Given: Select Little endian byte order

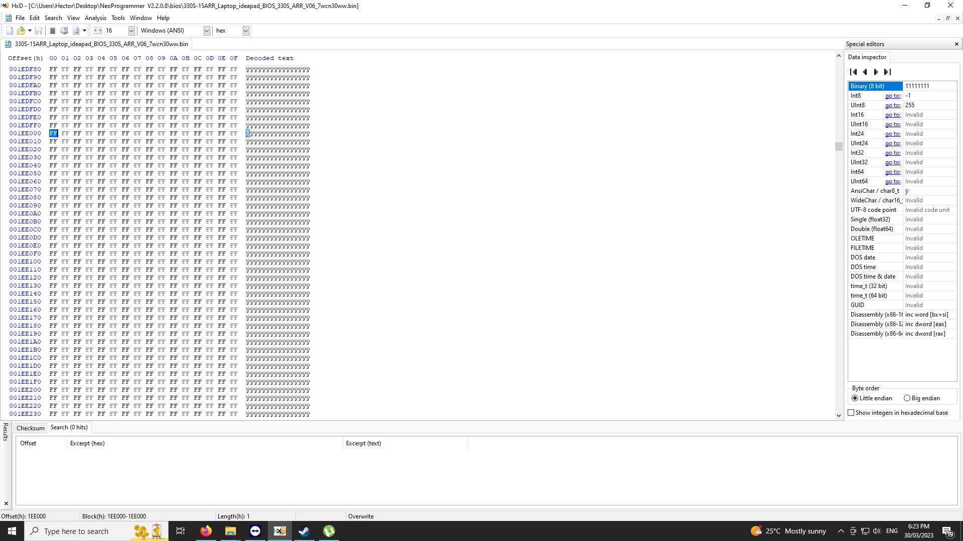Looking at the screenshot, I should tap(855, 398).
